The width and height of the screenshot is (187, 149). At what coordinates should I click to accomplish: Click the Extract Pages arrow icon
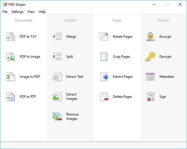click(104, 77)
